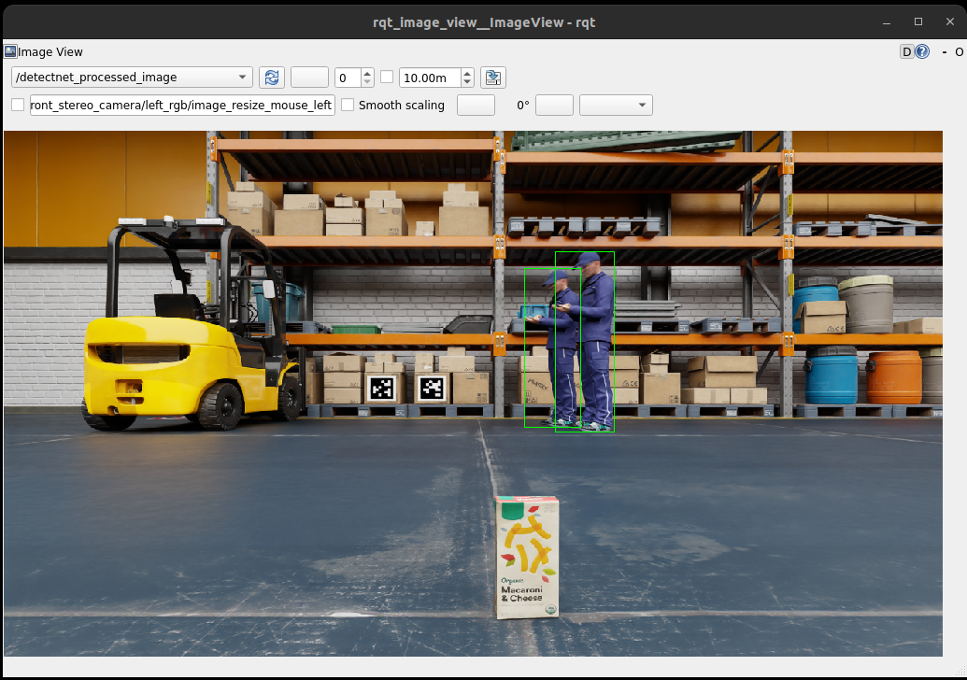Refresh the image topic list

pos(272,78)
